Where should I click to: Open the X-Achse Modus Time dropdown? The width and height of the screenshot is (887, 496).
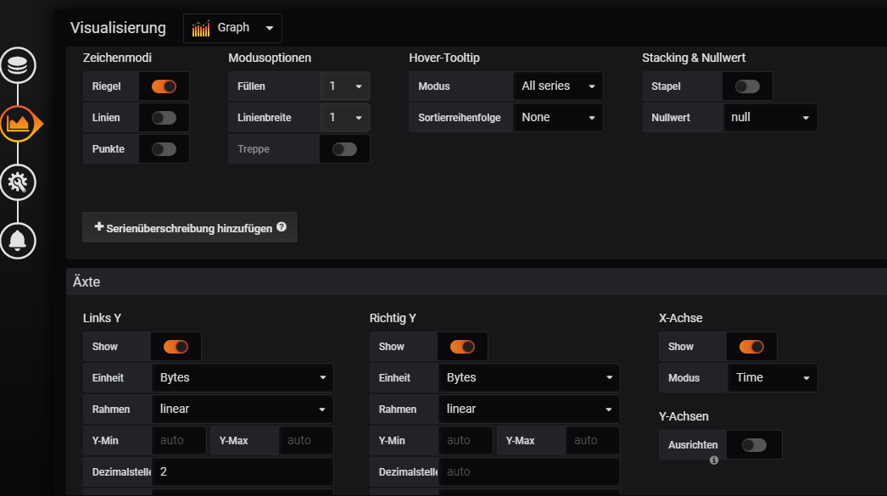point(772,378)
